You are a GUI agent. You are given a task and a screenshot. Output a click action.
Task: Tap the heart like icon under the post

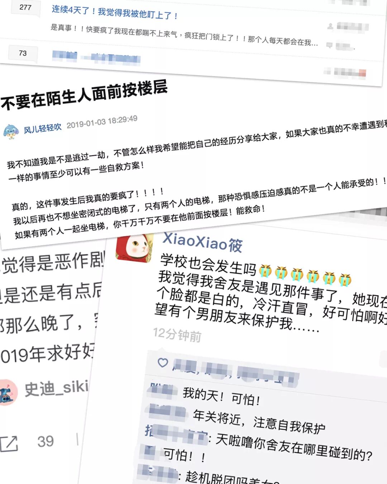point(163,363)
